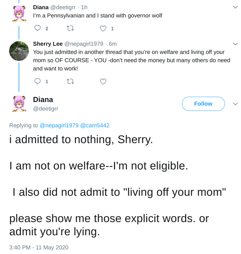The height and width of the screenshot is (254, 241).
Task: Open the 3:40 PM timestamp link
Action: click(39, 247)
